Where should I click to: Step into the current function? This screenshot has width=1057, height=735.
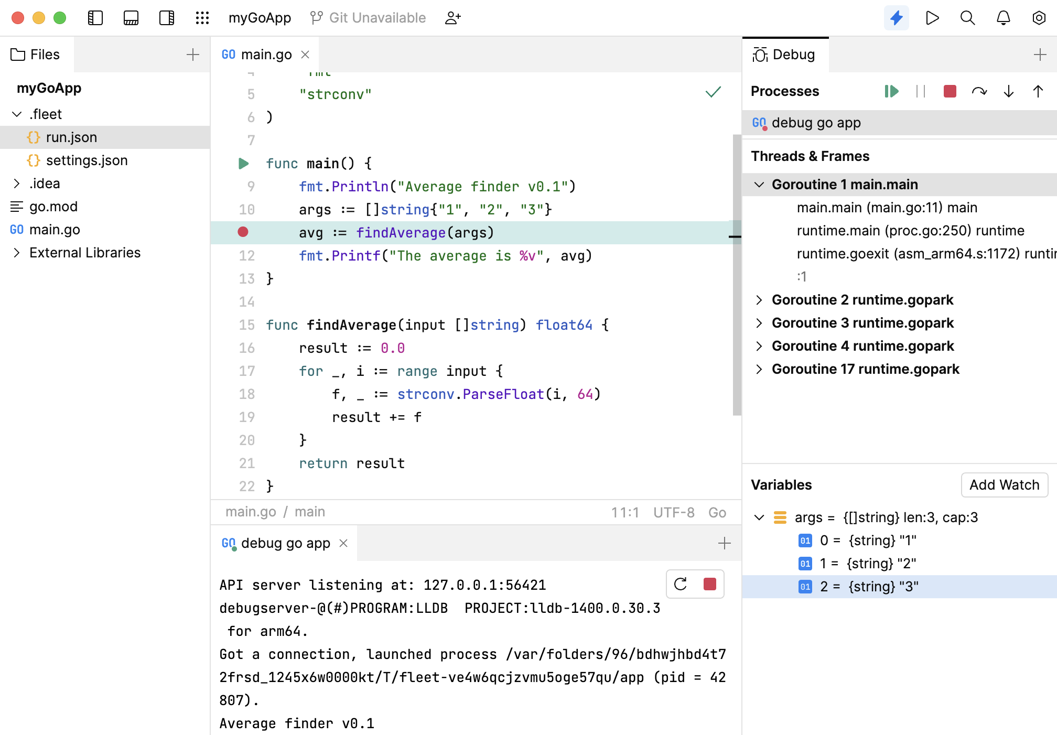point(1008,91)
